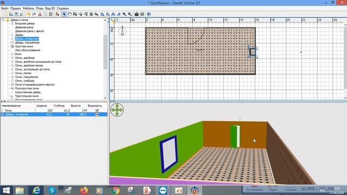The image size is (347, 195).
Task: Activate the Create polylines tool
Action: point(86,14)
